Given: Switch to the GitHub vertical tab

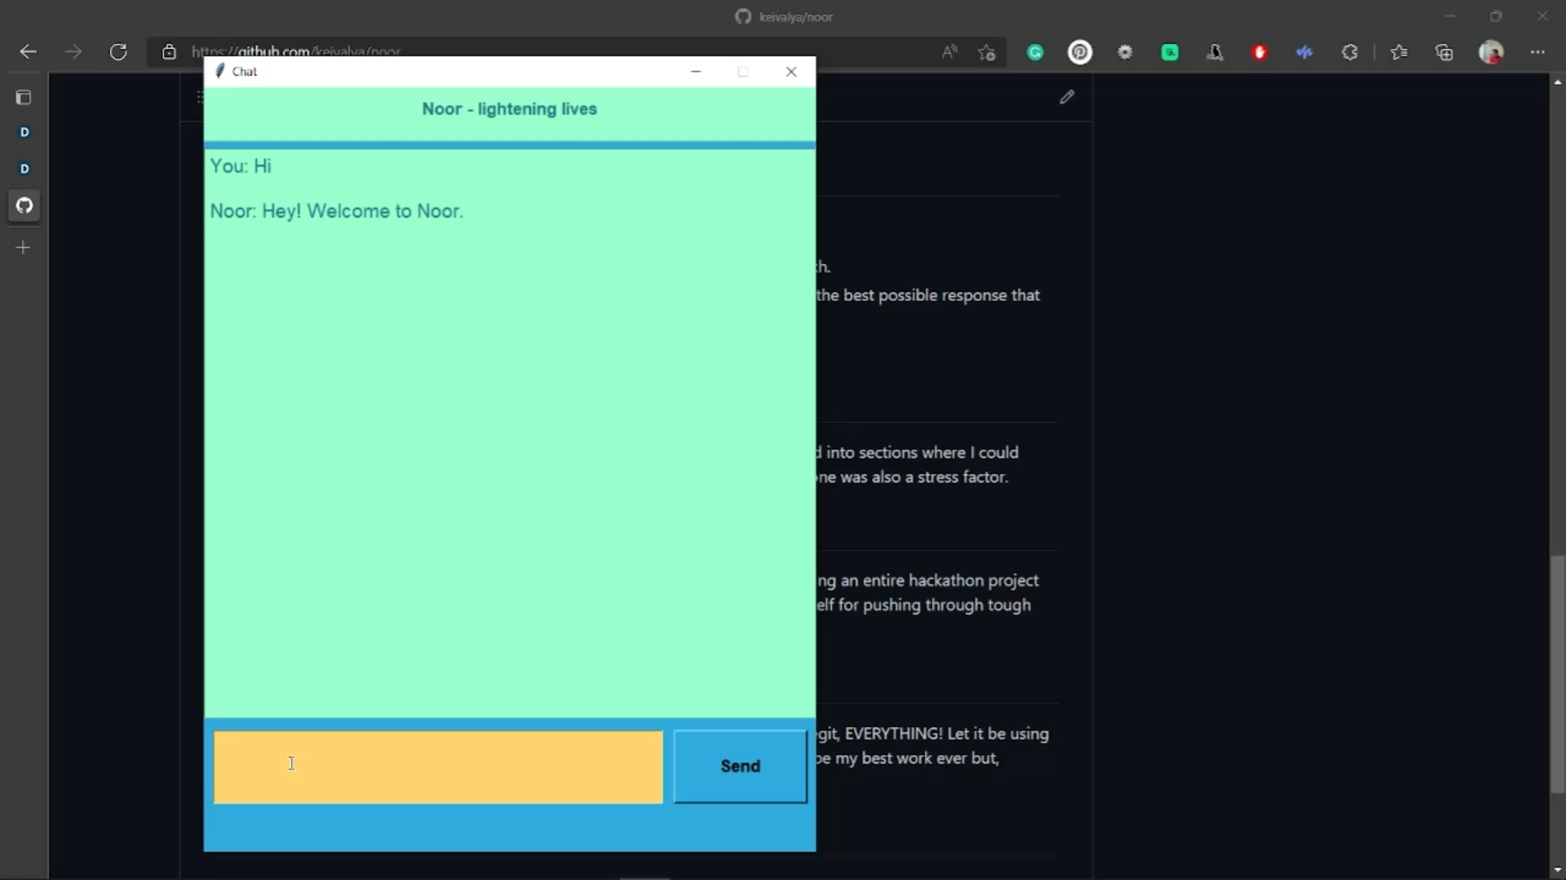Looking at the screenshot, I should tap(24, 205).
